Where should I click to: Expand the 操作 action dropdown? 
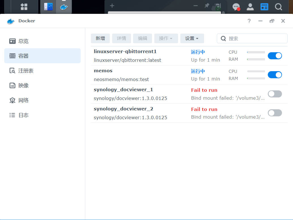pos(166,38)
